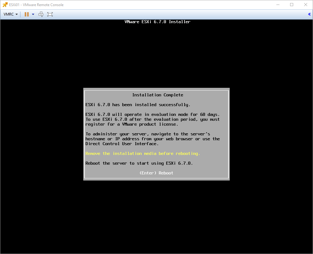Toggle full screen mode icon

[50, 14]
